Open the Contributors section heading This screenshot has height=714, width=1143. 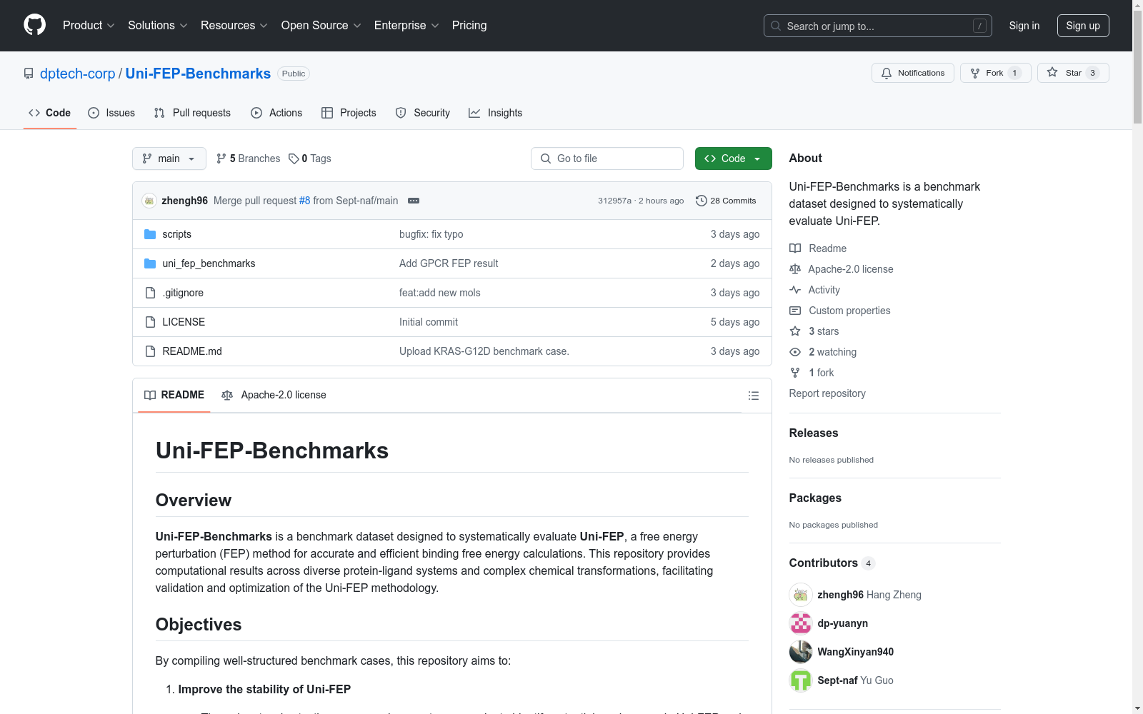[x=823, y=563]
